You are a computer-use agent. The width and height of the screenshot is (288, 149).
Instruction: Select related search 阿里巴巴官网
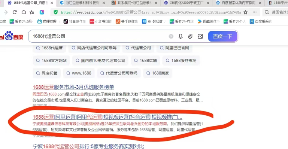pyautogui.click(x=175, y=48)
